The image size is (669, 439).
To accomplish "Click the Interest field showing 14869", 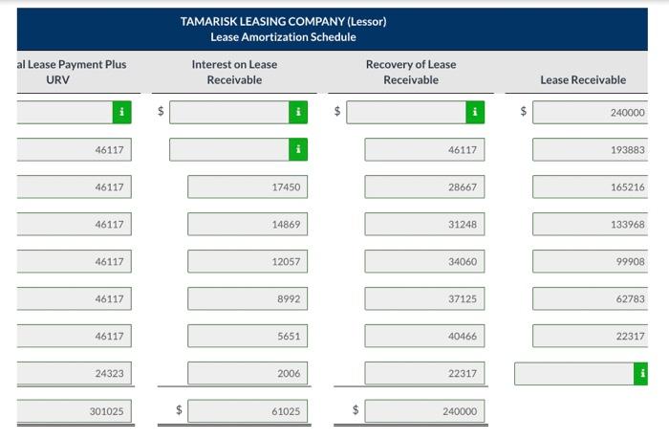I will (248, 224).
